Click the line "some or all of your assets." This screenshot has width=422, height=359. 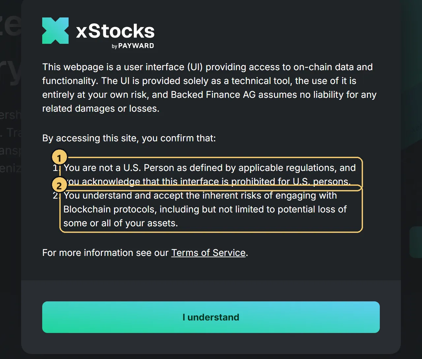click(x=121, y=223)
